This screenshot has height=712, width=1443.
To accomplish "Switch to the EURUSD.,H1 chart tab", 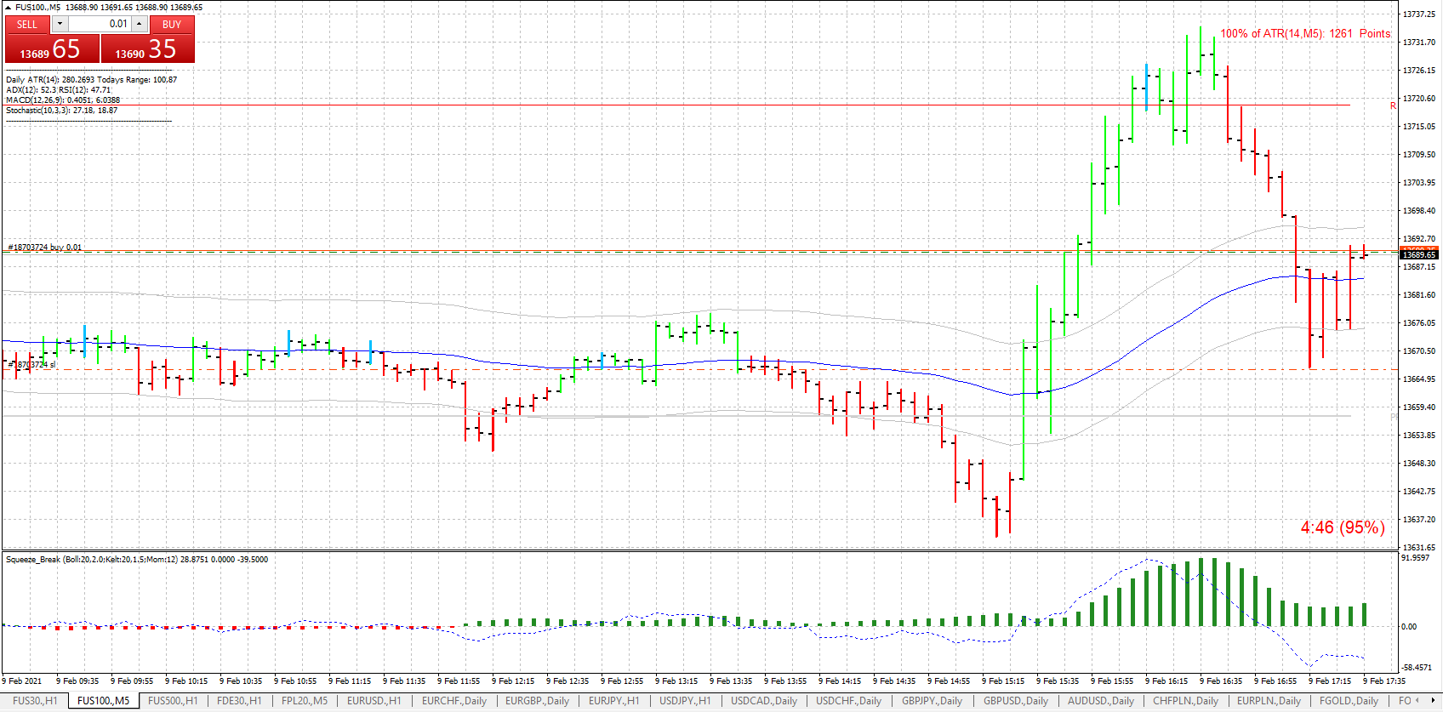I will click(374, 701).
